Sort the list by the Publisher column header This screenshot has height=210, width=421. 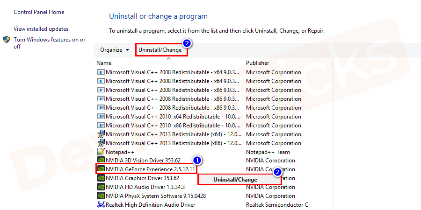point(257,63)
